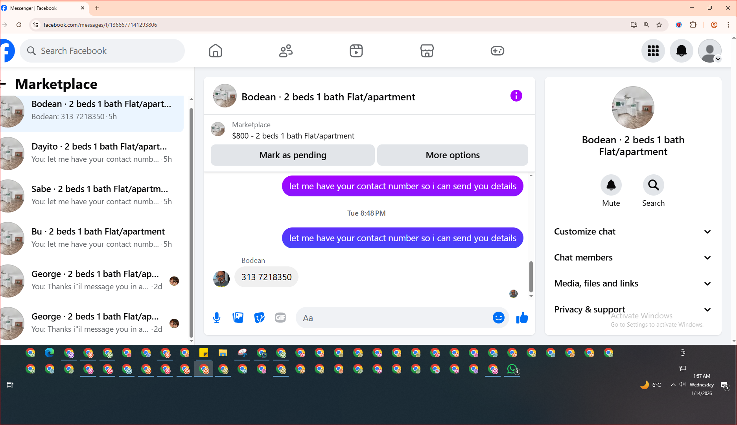Search in conversation with the magnifier icon
The height and width of the screenshot is (425, 737).
(653, 185)
